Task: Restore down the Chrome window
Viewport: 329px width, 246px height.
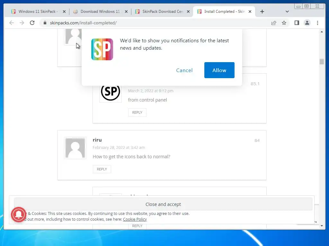Action: point(306,6)
